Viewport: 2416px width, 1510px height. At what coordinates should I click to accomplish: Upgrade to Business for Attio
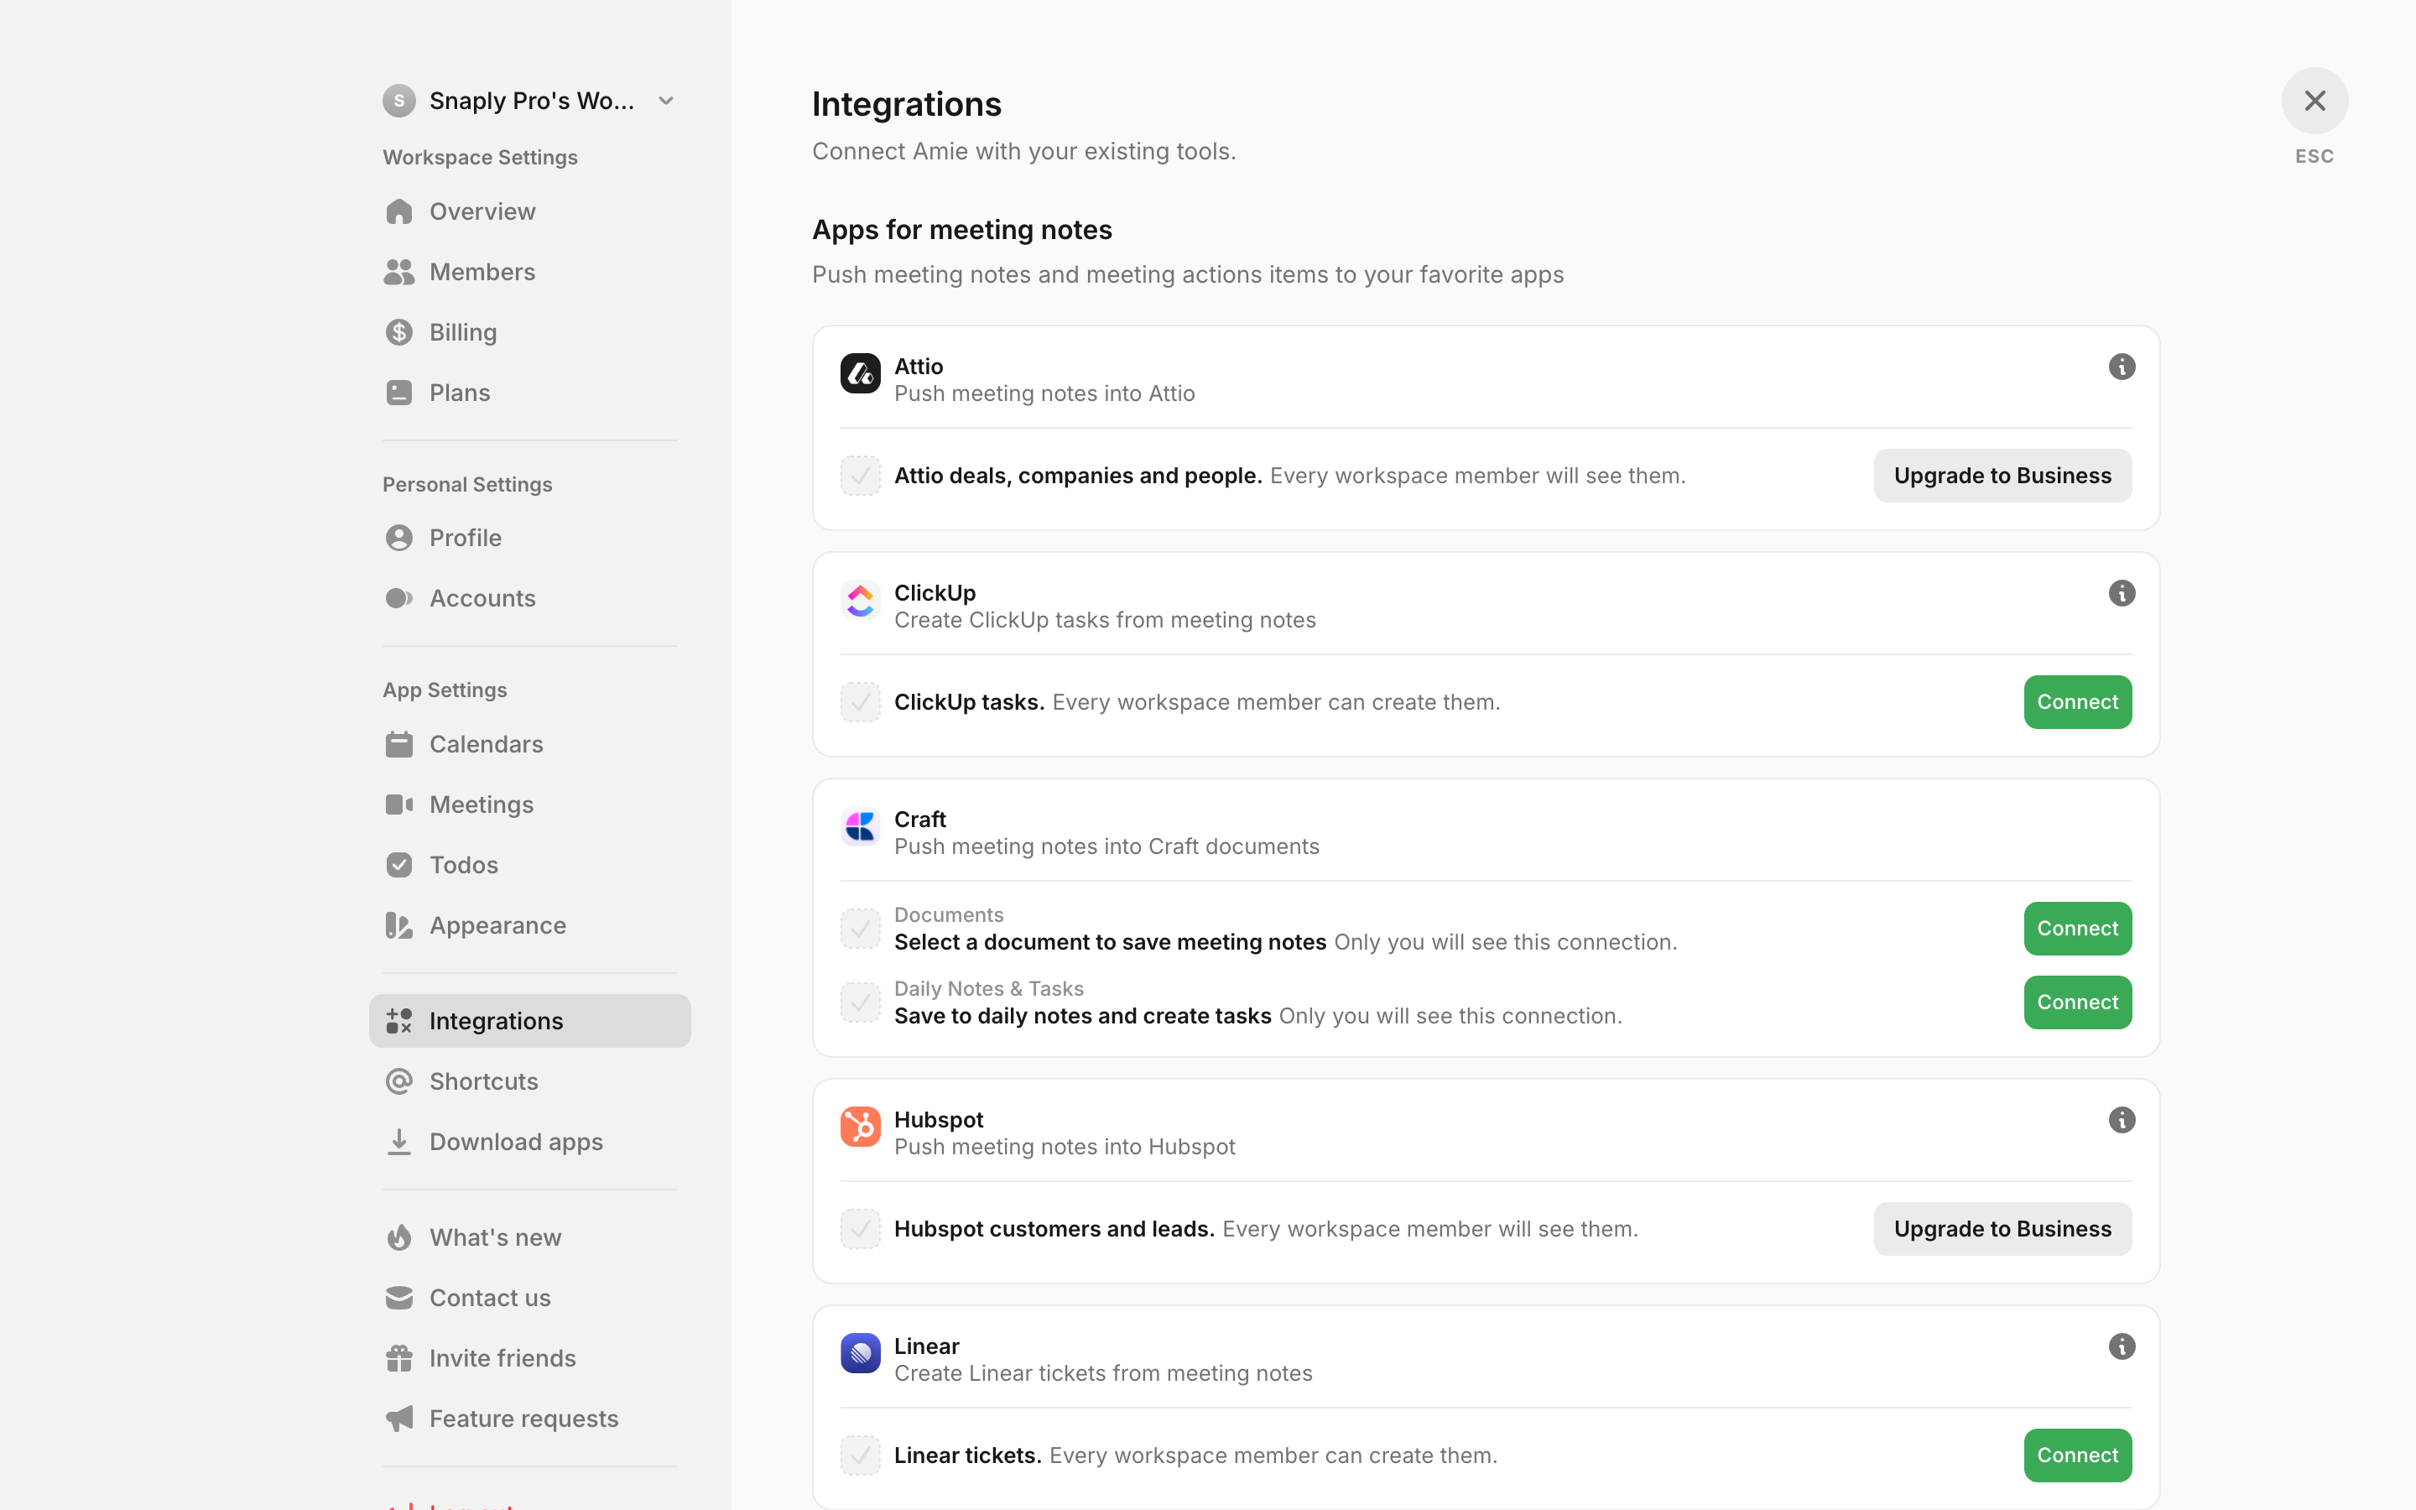point(2002,476)
